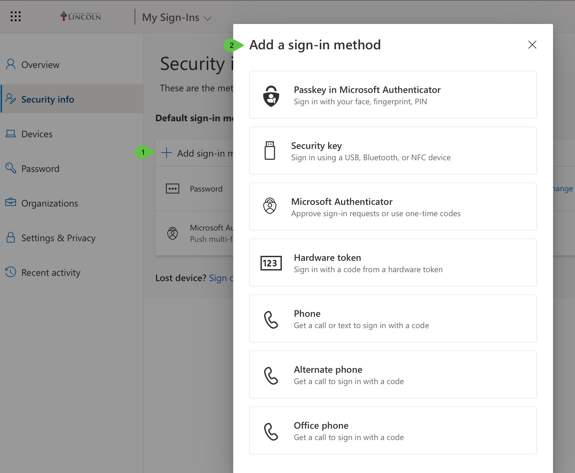Click the passkey shield lock icon

[271, 96]
